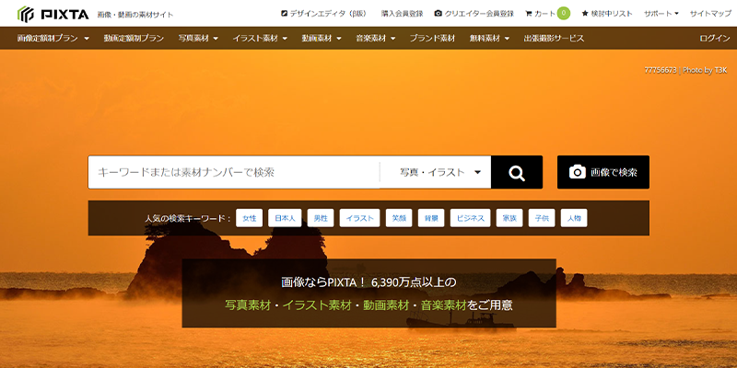Click camera icon beside クリエイター会員登録
The height and width of the screenshot is (368, 737).
pos(438,14)
